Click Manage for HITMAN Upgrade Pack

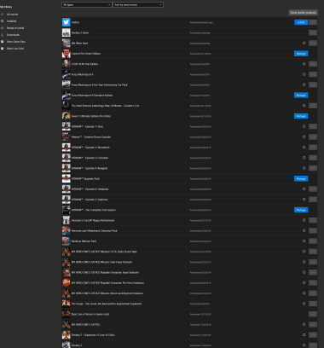click(x=301, y=178)
